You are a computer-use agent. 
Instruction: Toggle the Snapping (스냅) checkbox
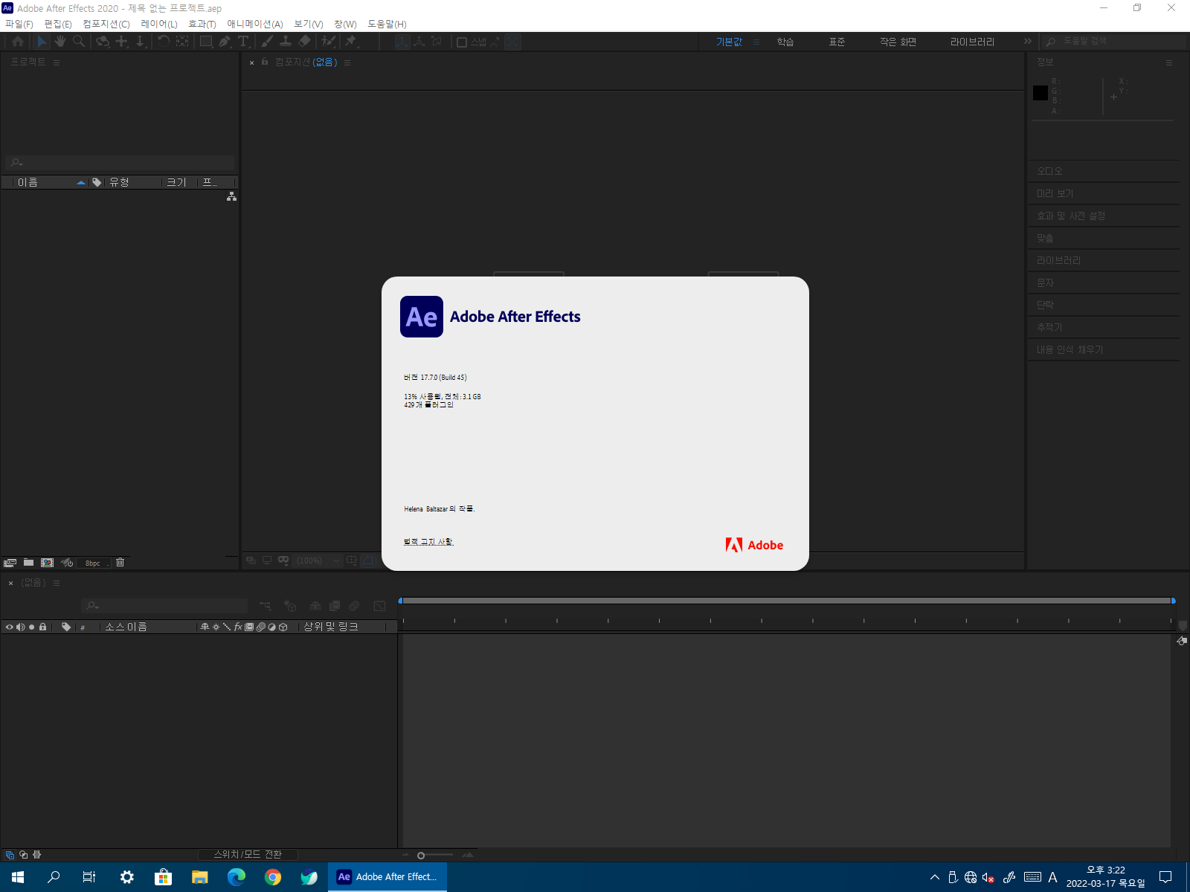pos(462,42)
